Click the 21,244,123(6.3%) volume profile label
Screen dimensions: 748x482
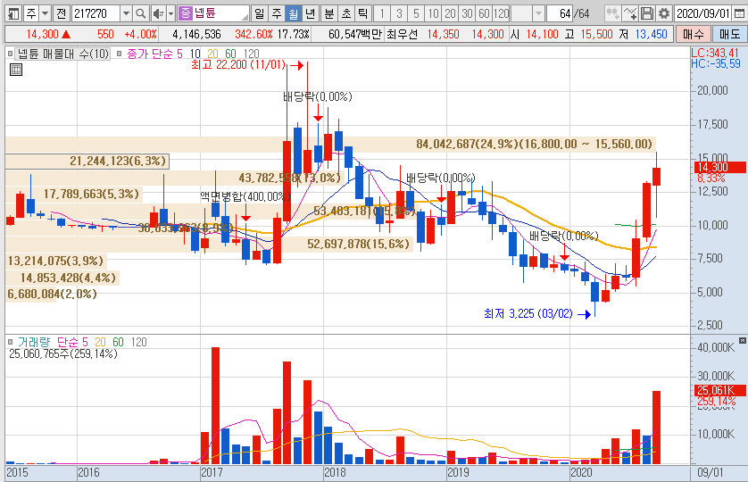coord(117,161)
